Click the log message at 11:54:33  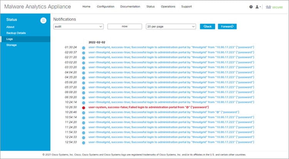click(x=171, y=132)
